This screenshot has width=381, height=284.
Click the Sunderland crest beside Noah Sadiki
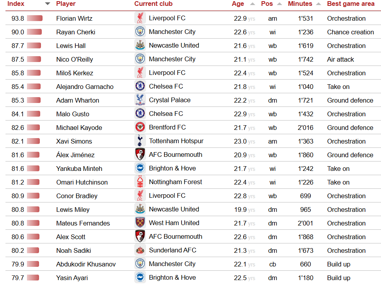(140, 250)
